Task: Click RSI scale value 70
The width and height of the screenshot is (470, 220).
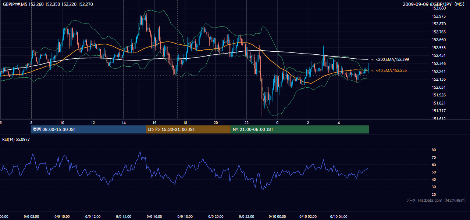Action: pos(434,157)
